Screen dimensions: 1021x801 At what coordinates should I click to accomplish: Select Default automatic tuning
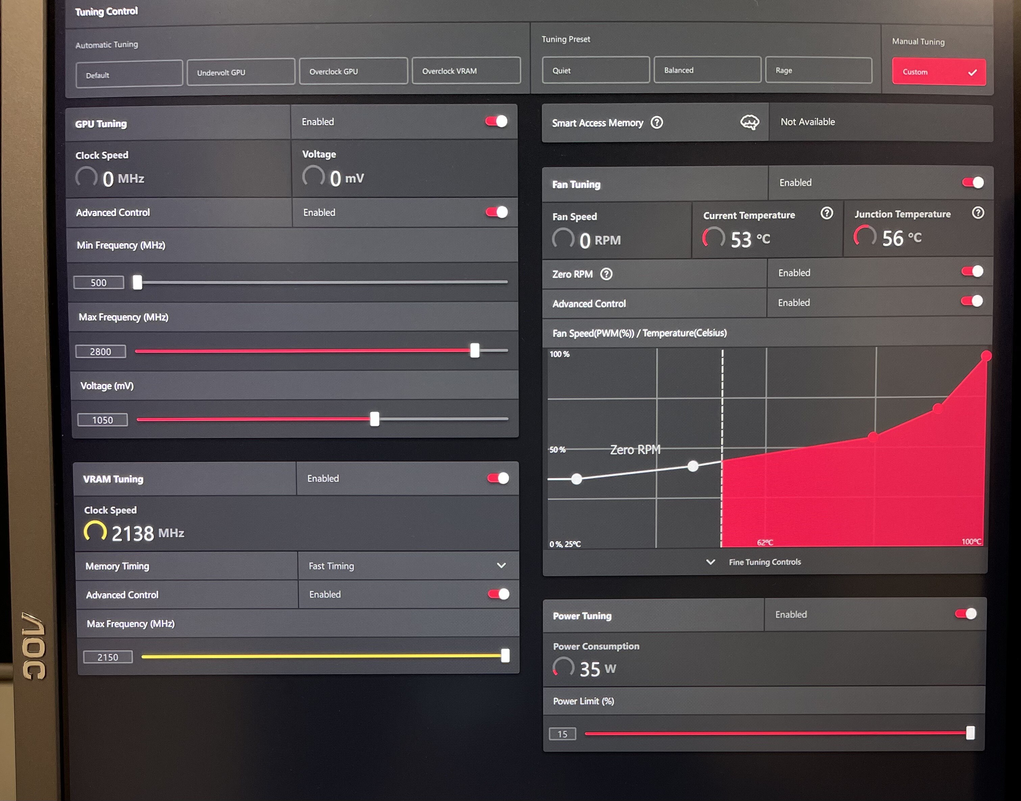click(129, 74)
